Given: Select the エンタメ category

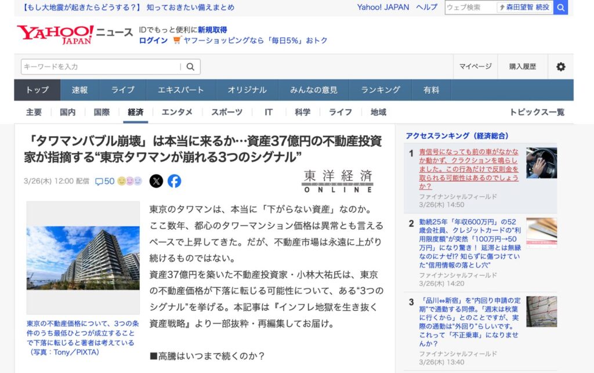Looking at the screenshot, I should (x=177, y=113).
